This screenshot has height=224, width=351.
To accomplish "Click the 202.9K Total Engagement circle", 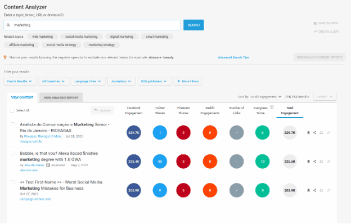I will [x=290, y=190].
